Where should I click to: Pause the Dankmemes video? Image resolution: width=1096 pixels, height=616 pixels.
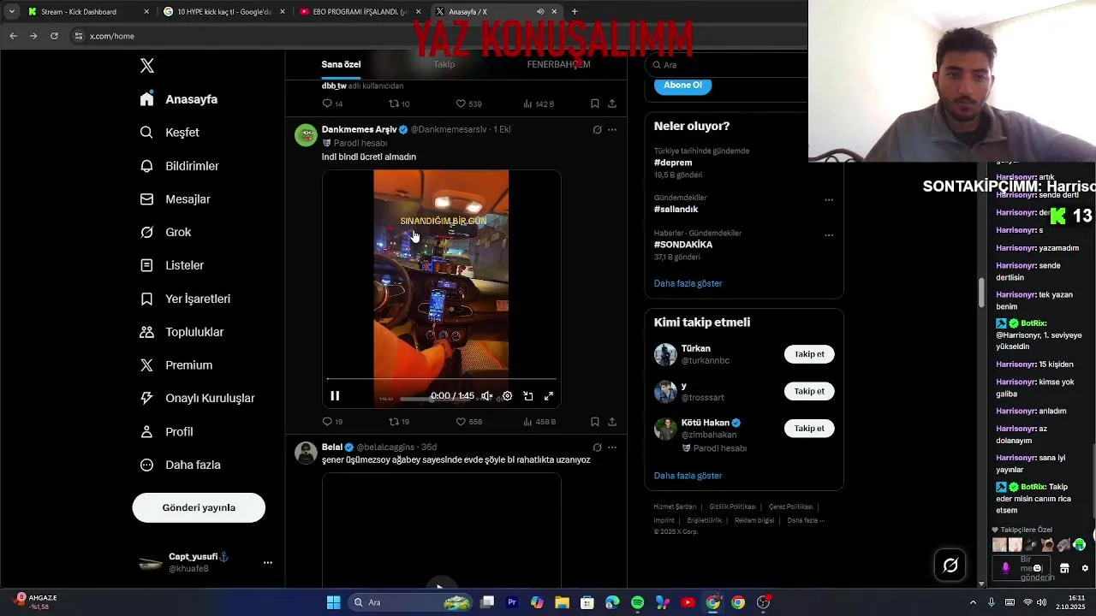tap(335, 396)
